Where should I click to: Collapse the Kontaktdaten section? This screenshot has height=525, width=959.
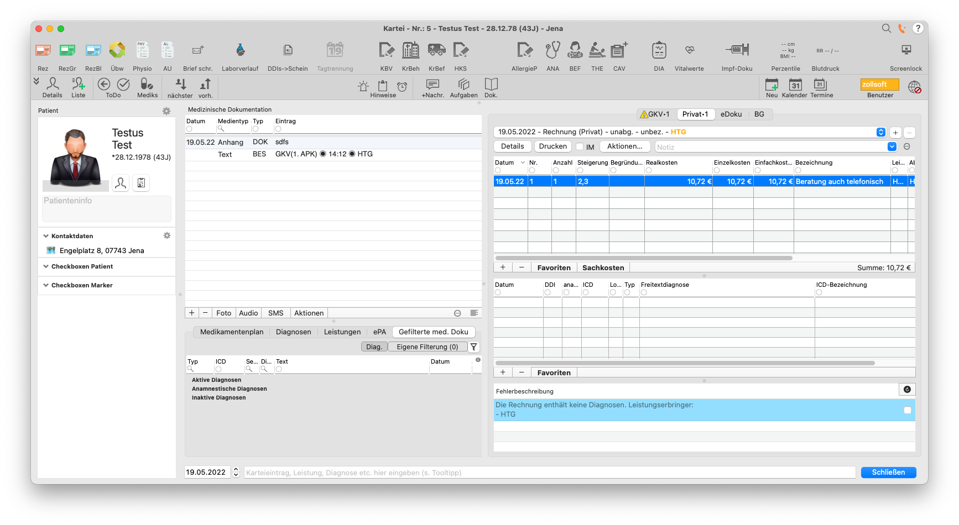pyautogui.click(x=46, y=236)
